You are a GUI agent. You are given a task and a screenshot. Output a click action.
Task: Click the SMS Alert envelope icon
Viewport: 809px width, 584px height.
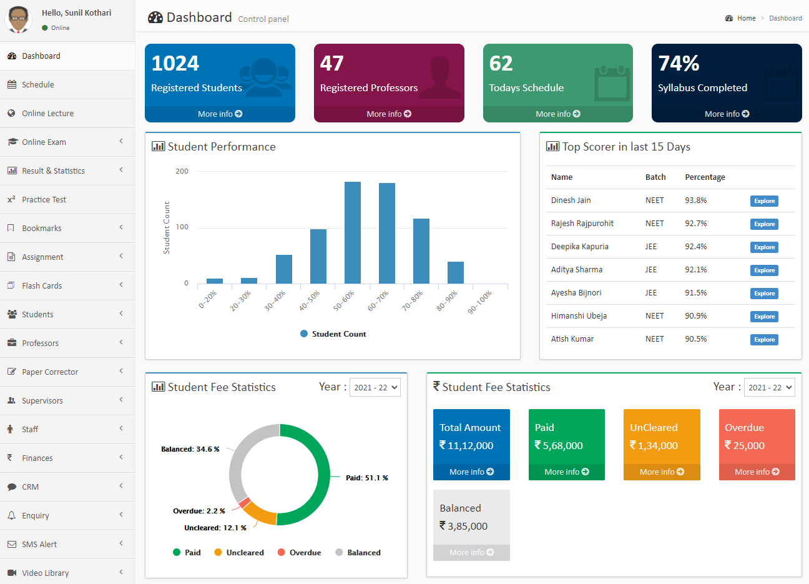[x=12, y=544]
